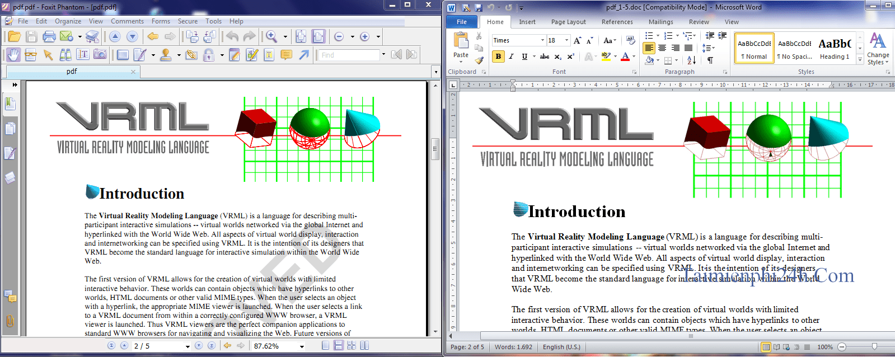Click the Scan to PDF scanner icon
895x357 pixels.
(x=92, y=37)
